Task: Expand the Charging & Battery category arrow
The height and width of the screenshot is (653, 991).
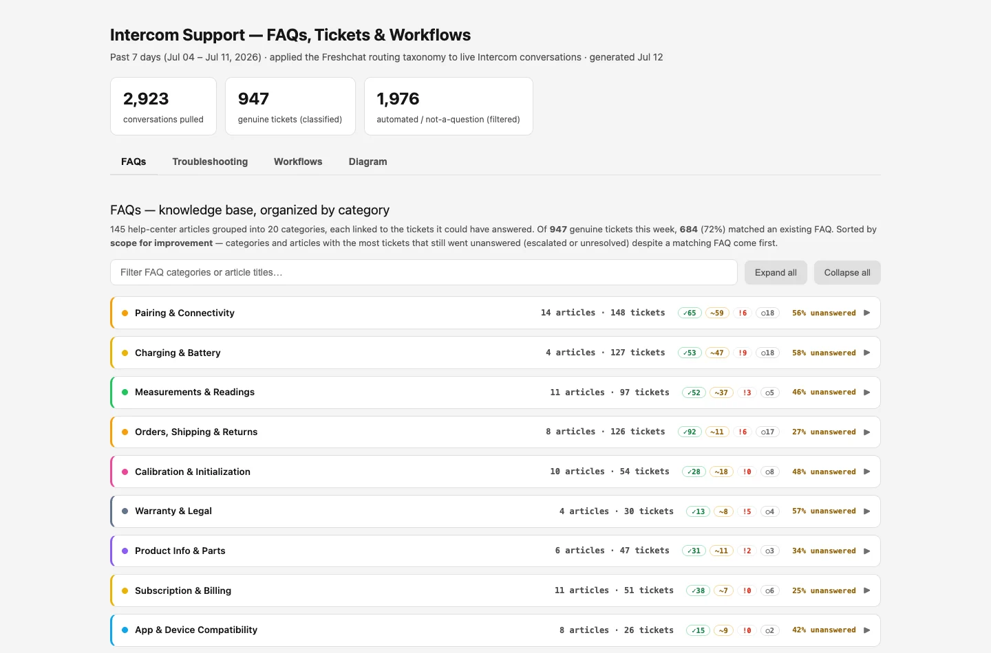Action: tap(867, 353)
